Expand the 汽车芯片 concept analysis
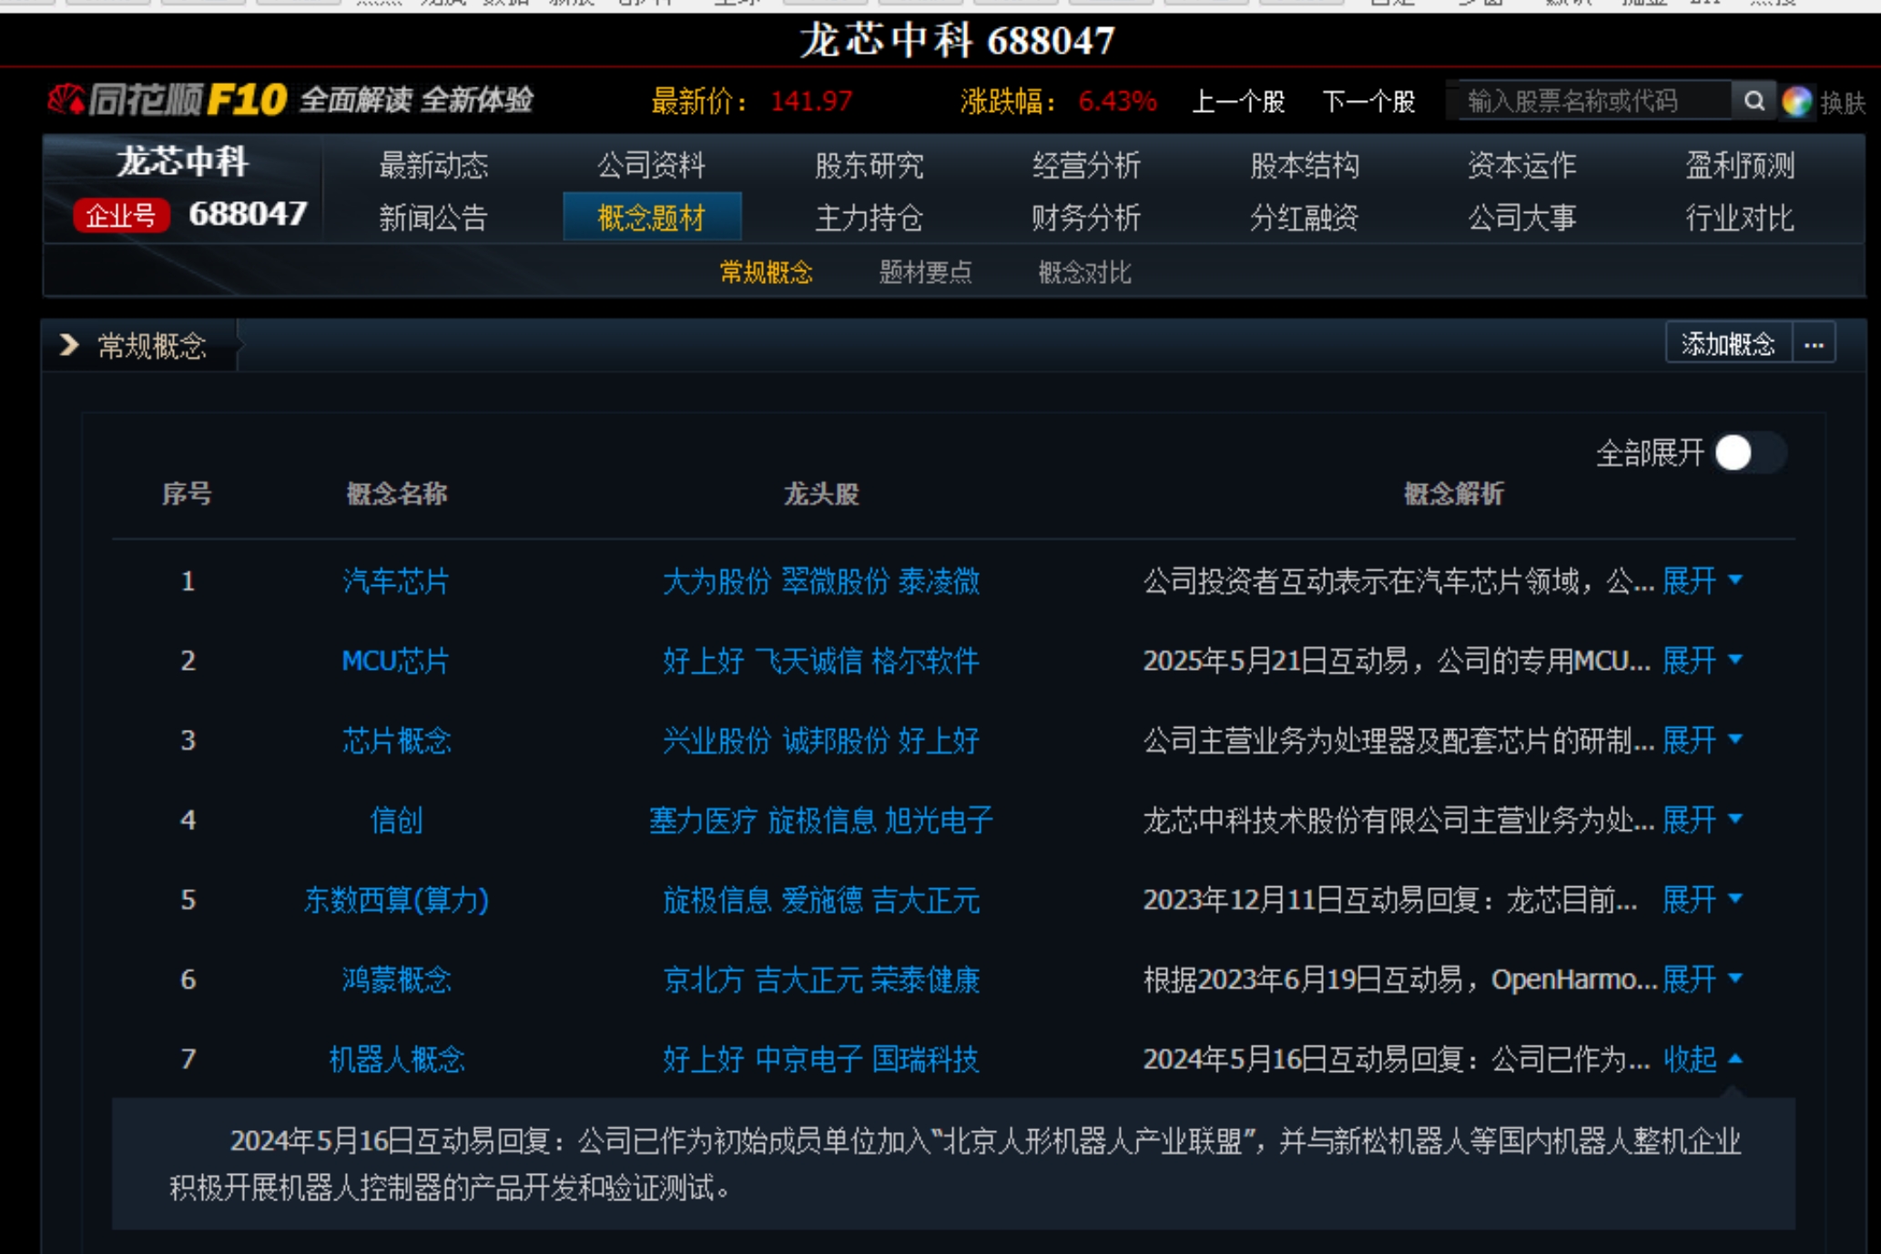 pos(1702,581)
